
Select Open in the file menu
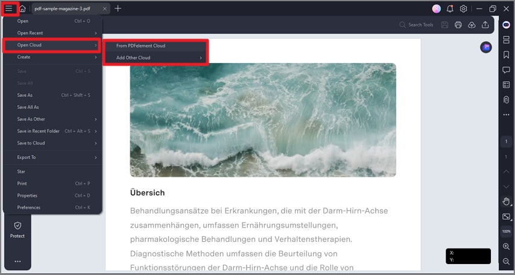[x=52, y=21]
